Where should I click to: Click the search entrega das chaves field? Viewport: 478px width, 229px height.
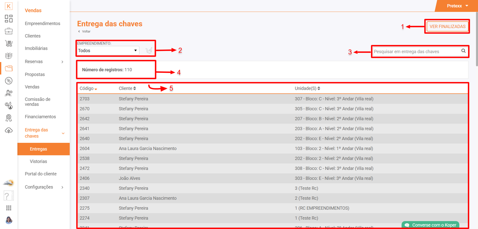415,52
